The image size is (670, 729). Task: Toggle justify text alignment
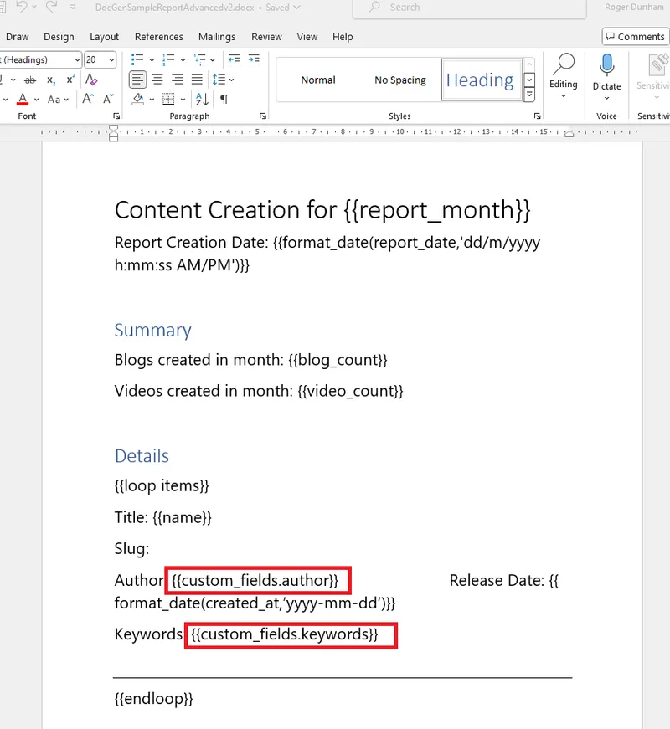198,80
